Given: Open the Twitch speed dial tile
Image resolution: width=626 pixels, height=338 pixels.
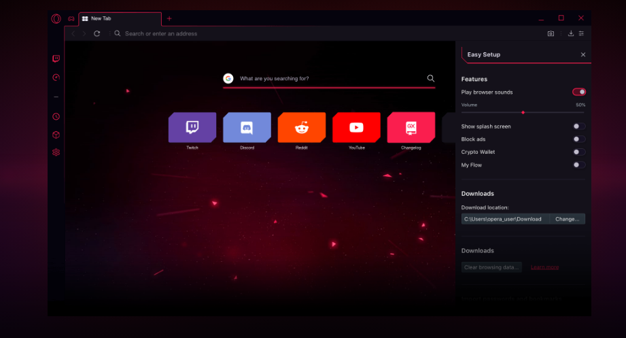Looking at the screenshot, I should pyautogui.click(x=192, y=127).
